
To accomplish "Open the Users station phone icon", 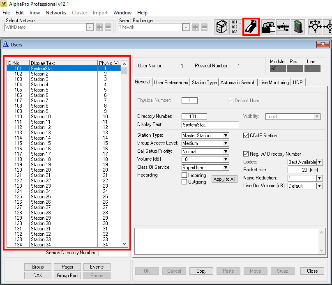I will click(x=251, y=27).
